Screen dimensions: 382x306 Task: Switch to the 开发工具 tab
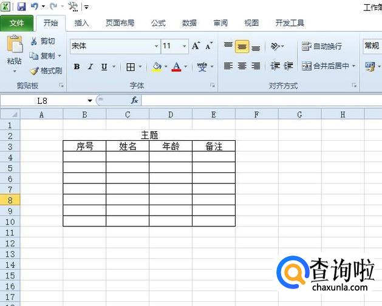tap(290, 23)
